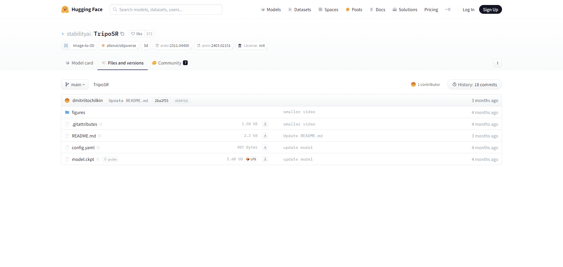Open the config.yaml file
Viewport: 563px width, 267px height.
pyautogui.click(x=83, y=147)
